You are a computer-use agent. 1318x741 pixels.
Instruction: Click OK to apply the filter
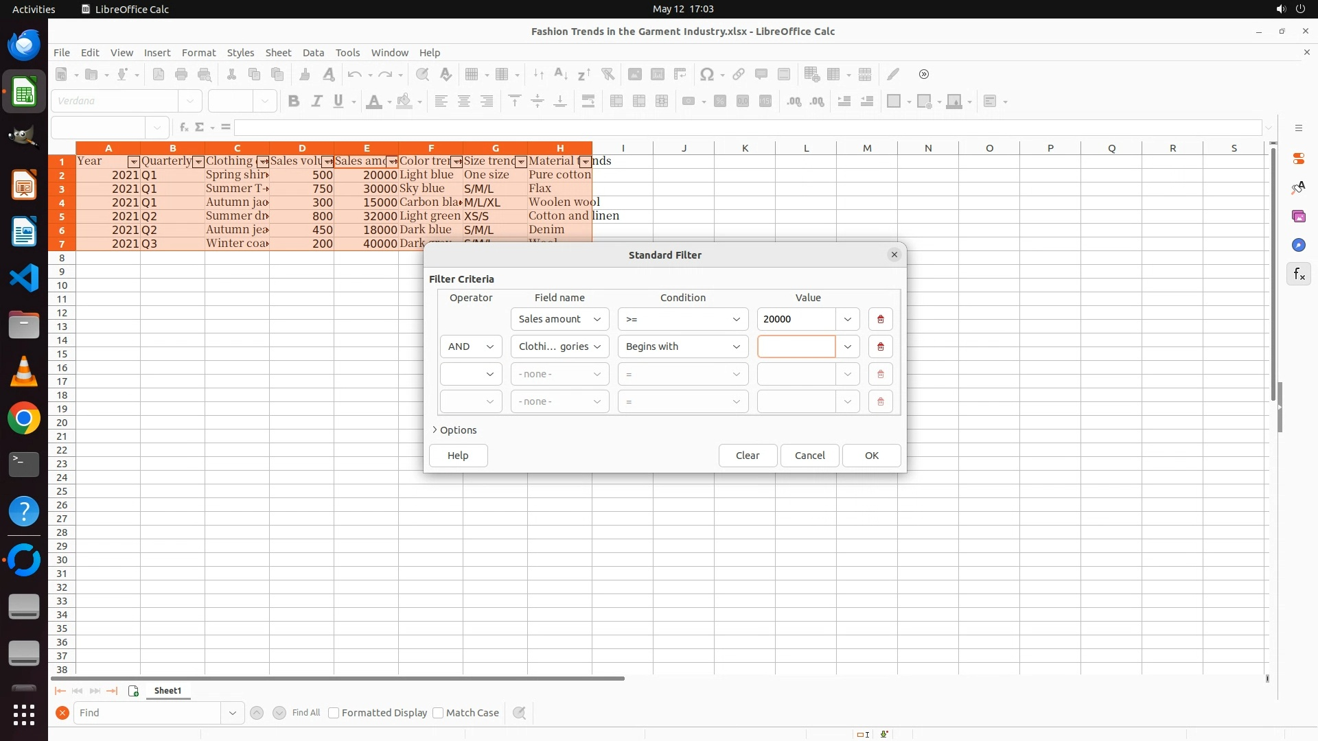click(871, 456)
